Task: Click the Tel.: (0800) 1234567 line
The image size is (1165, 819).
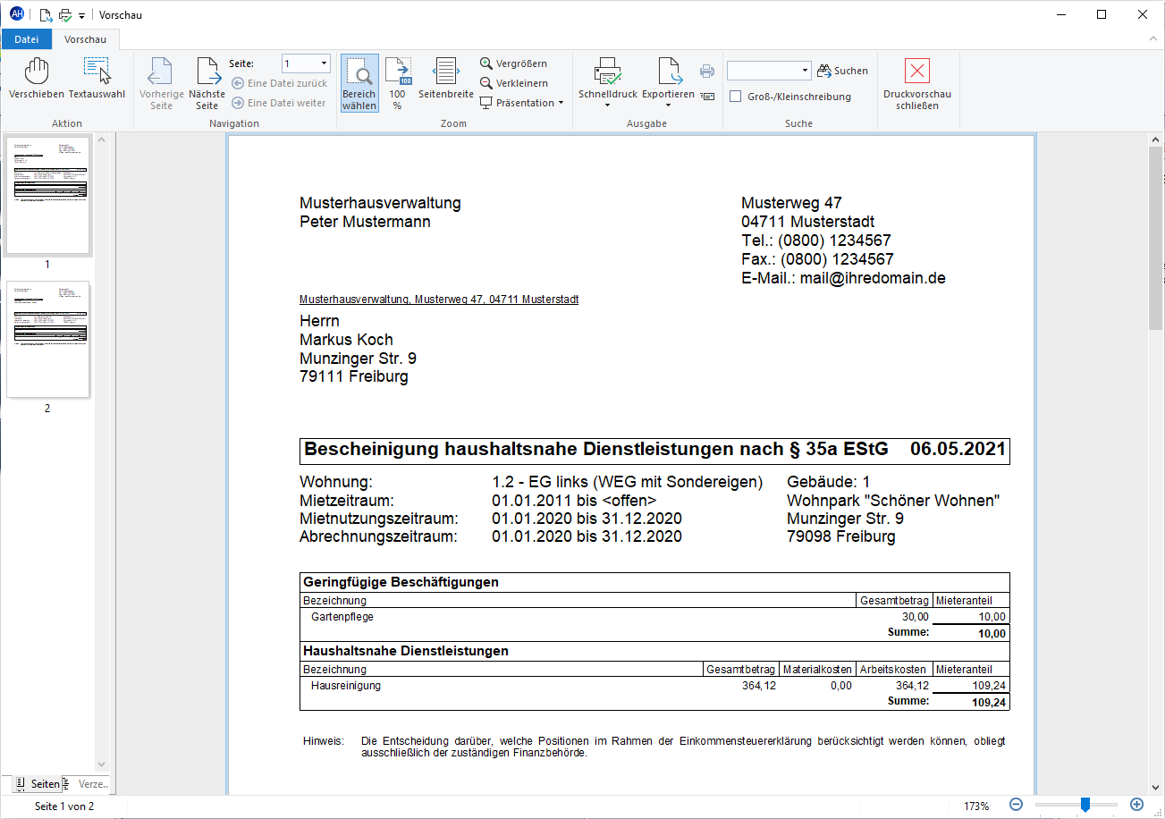Action: point(816,241)
